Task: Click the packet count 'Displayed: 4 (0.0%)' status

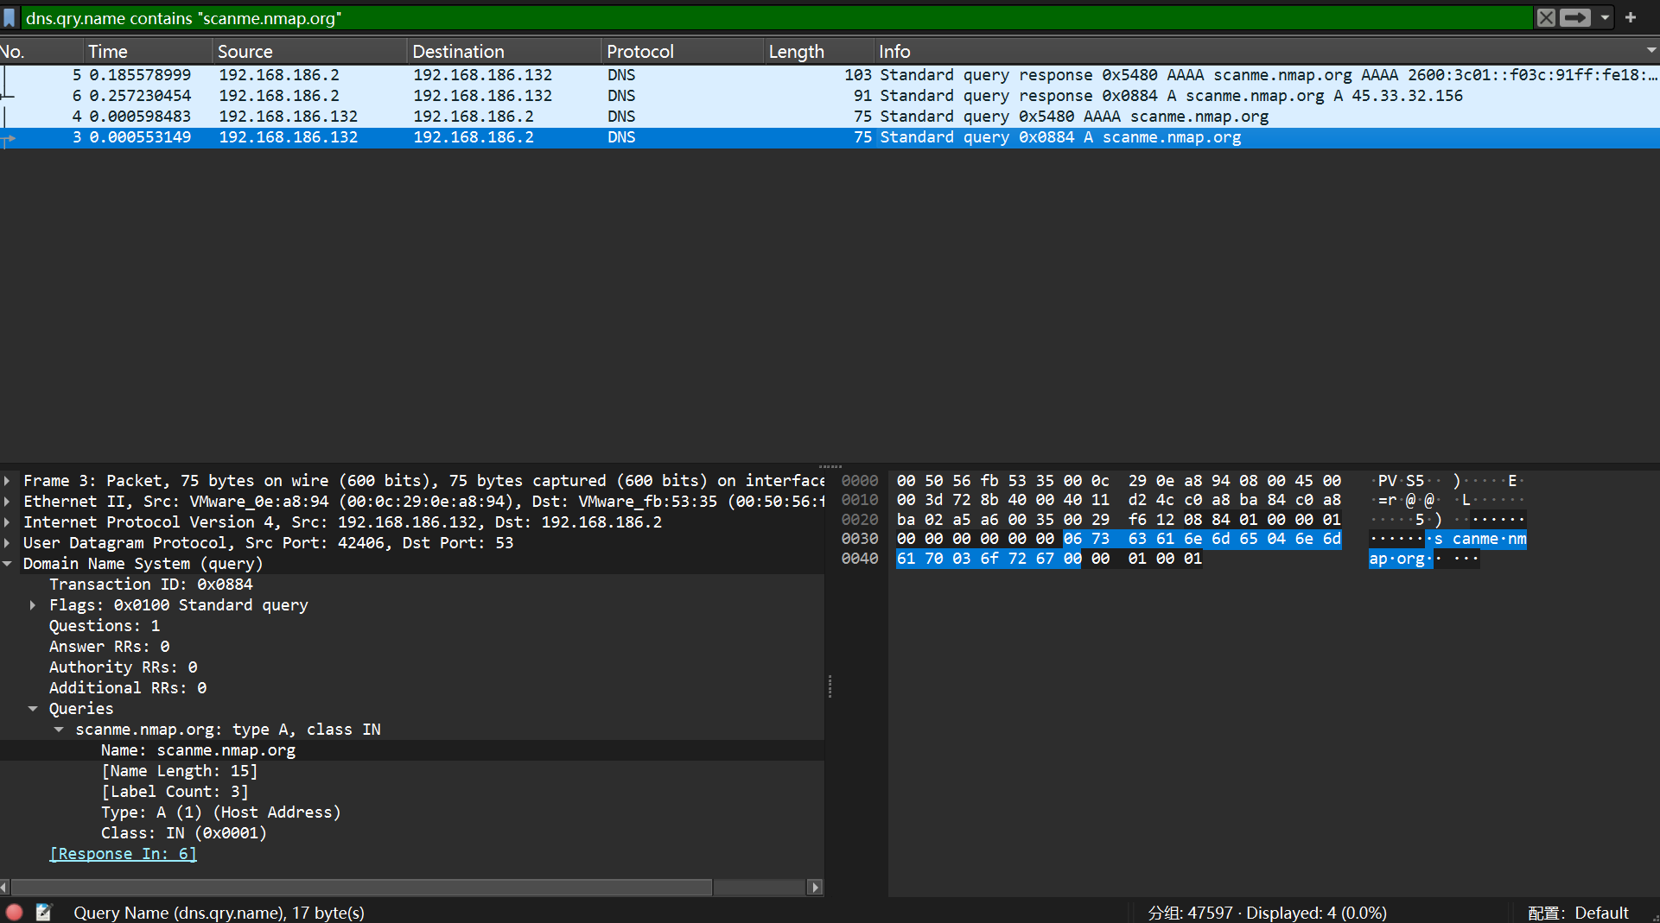Action: click(1316, 913)
